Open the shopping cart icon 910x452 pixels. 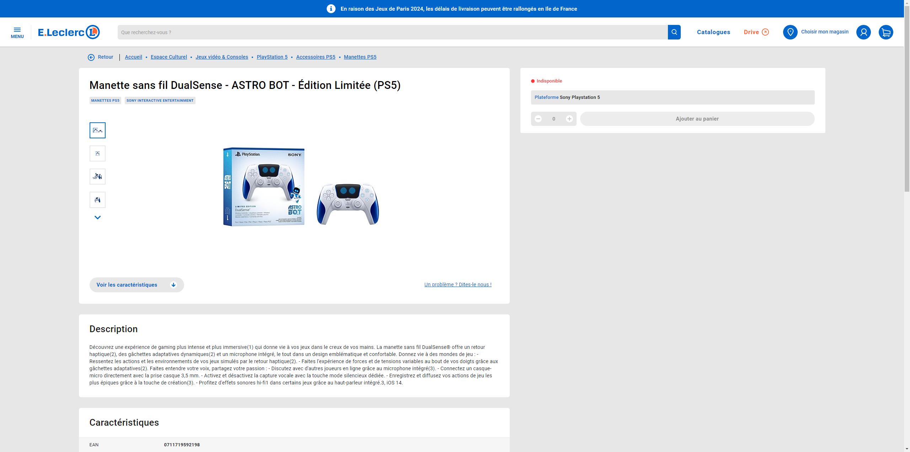click(x=886, y=32)
